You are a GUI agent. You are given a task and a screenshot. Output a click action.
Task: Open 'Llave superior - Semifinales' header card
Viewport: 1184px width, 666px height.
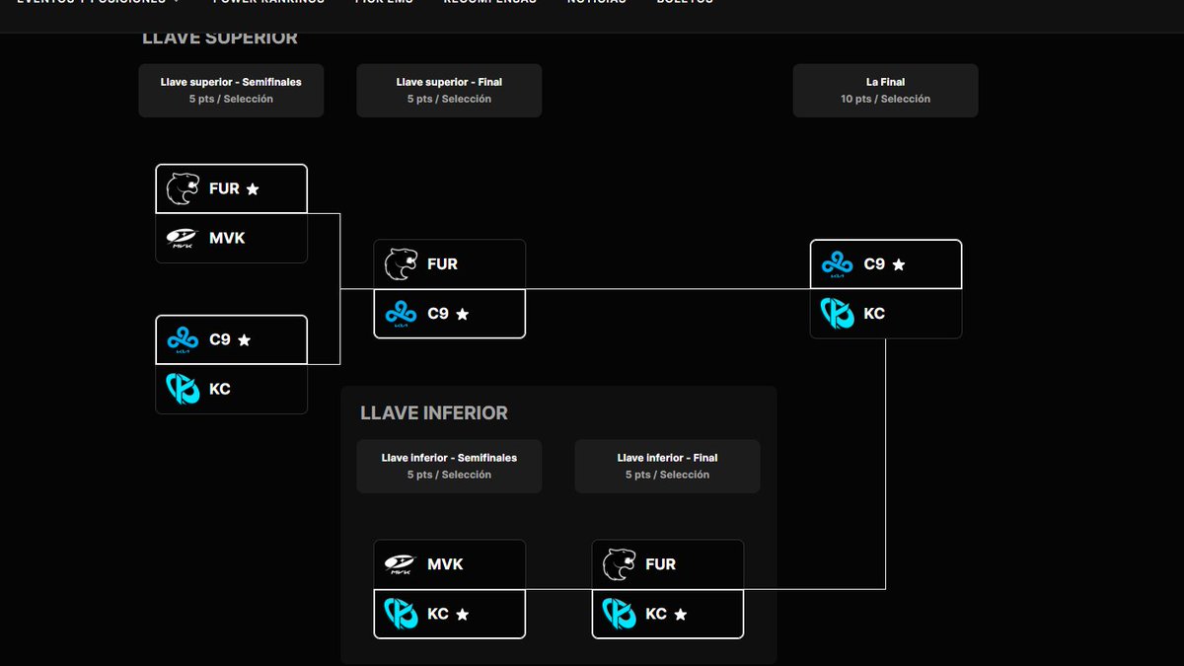(231, 91)
